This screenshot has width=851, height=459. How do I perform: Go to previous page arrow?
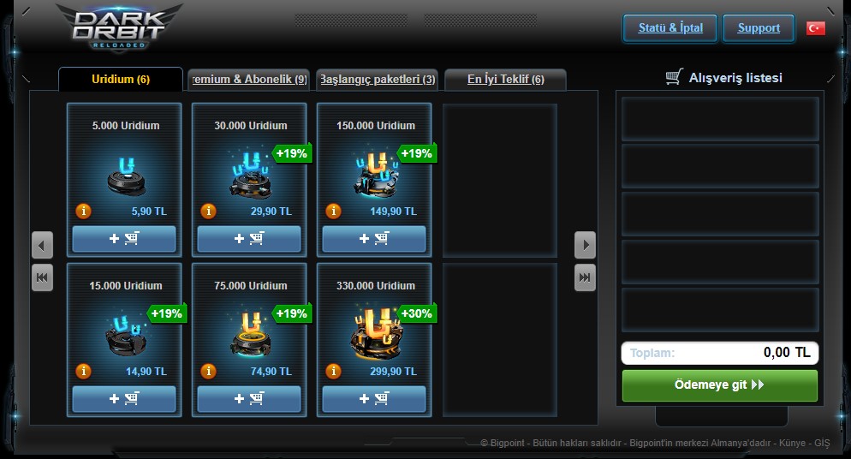coord(42,245)
